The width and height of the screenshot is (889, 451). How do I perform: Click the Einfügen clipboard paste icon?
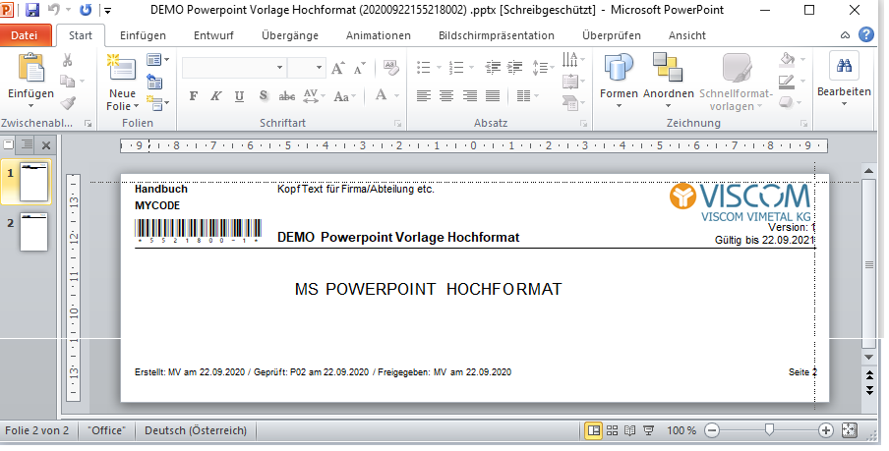pyautogui.click(x=31, y=68)
